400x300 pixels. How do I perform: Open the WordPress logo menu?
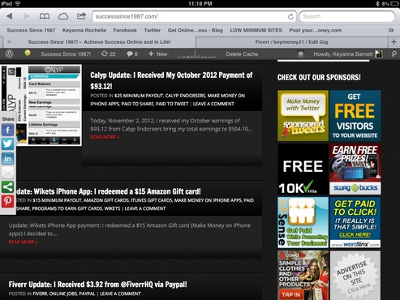click(10, 54)
